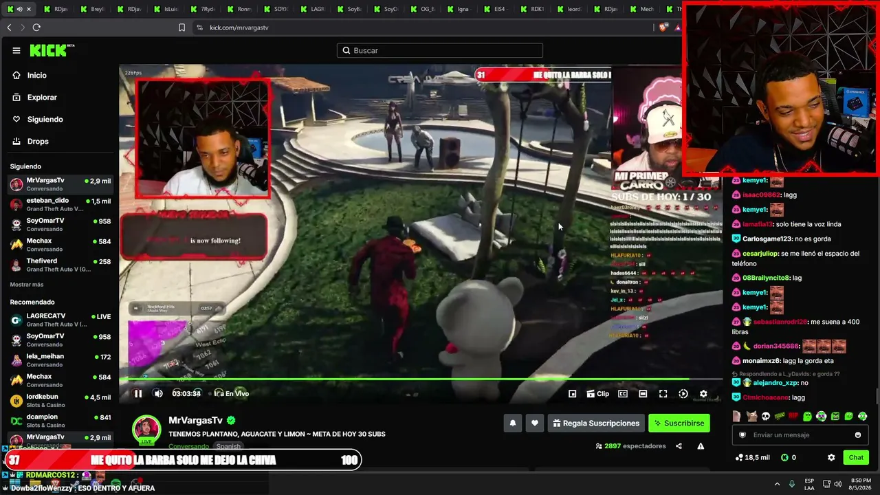880x495 pixels.
Task: Enter fullscreen video mode
Action: 663,394
